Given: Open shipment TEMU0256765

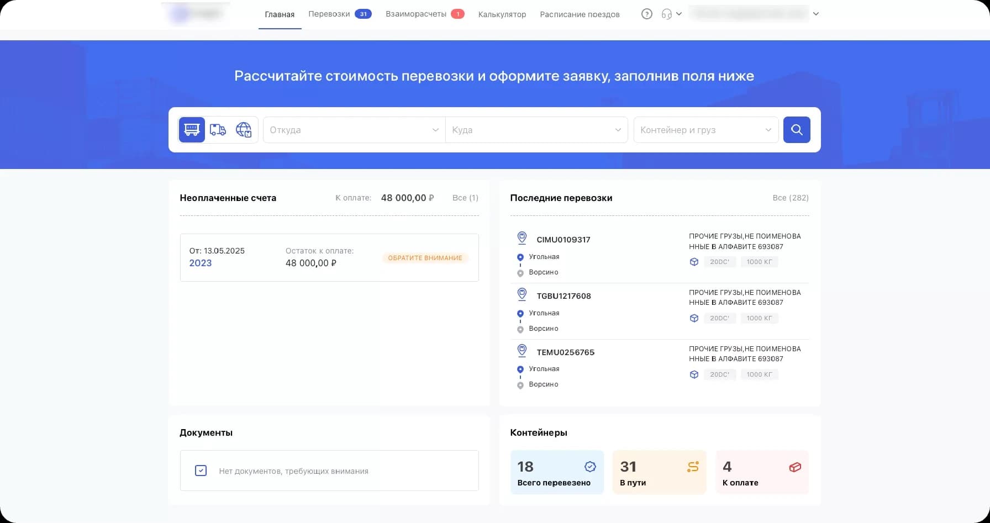Looking at the screenshot, I should (566, 352).
